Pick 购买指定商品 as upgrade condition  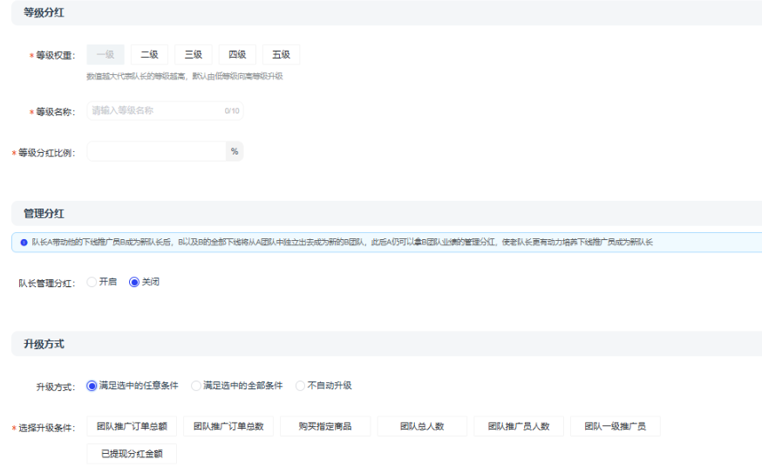pos(325,426)
